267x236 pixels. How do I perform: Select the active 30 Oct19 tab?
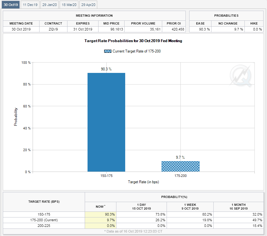(x=11, y=5)
